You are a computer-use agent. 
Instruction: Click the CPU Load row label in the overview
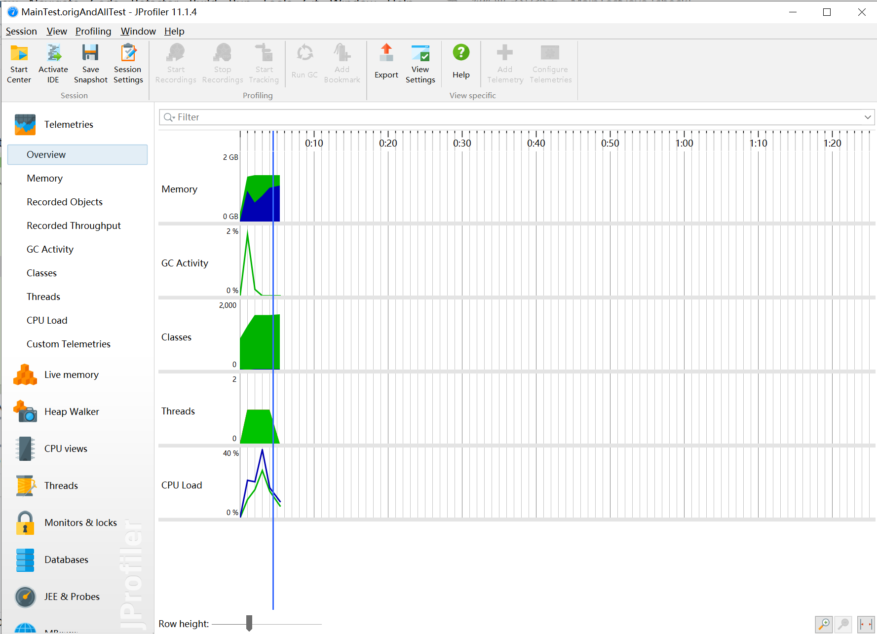(x=182, y=485)
